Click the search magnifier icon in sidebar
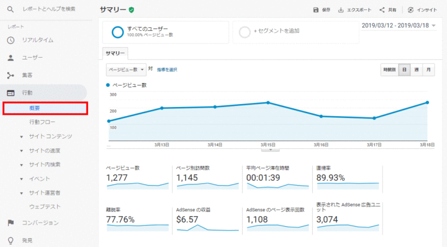 (x=11, y=10)
